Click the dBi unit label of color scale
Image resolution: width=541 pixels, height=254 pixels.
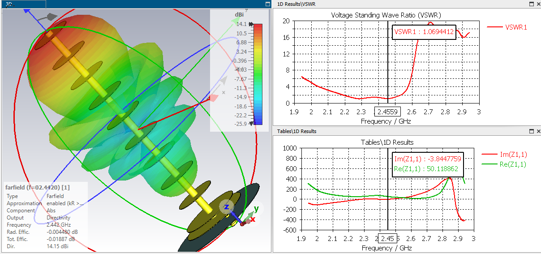(x=239, y=14)
